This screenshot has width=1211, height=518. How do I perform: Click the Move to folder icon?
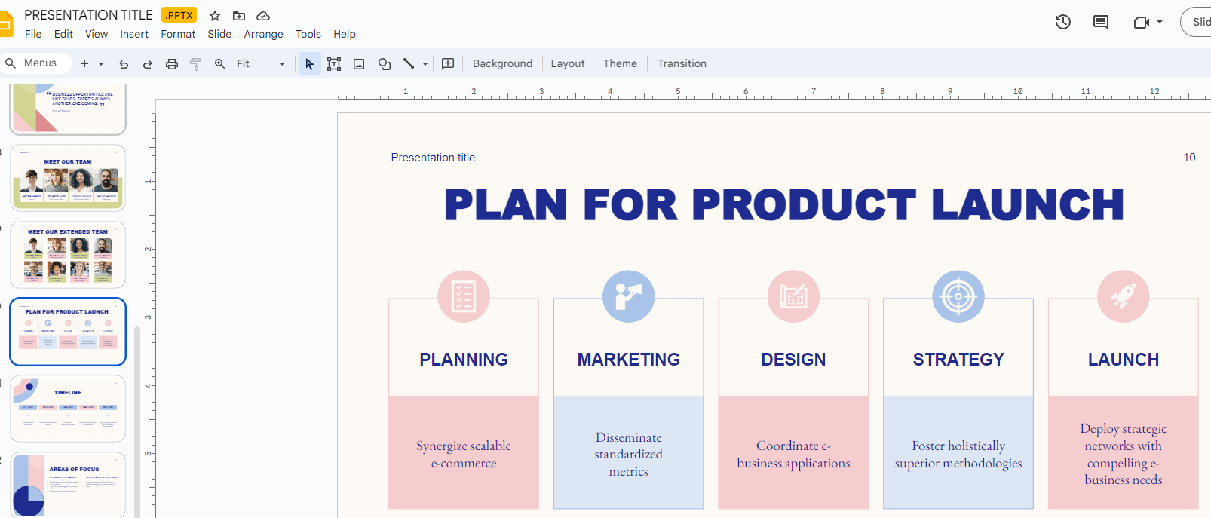(239, 16)
